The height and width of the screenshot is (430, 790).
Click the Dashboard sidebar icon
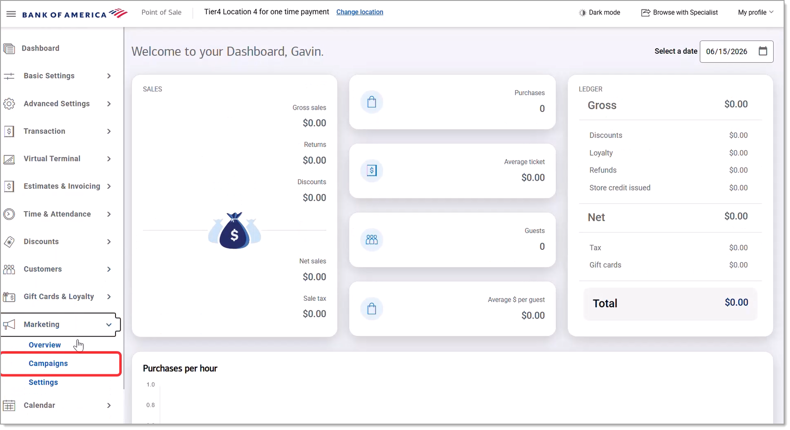point(9,48)
